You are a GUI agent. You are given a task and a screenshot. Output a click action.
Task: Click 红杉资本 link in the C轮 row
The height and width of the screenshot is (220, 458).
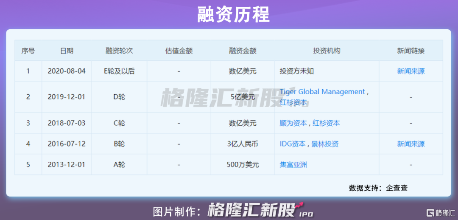[x=326, y=123]
